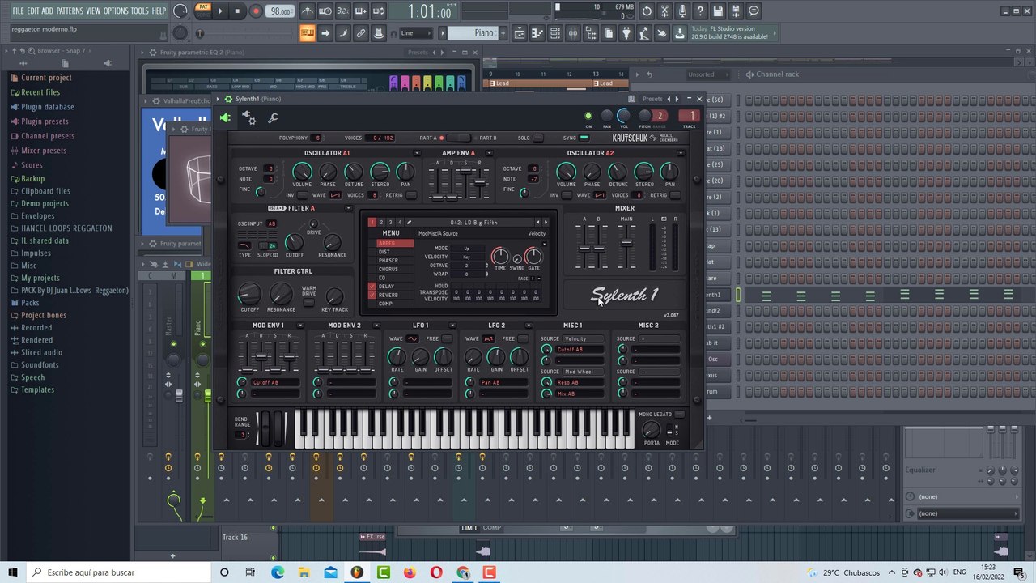
Task: Open the help question mark icon
Action: [700, 11]
